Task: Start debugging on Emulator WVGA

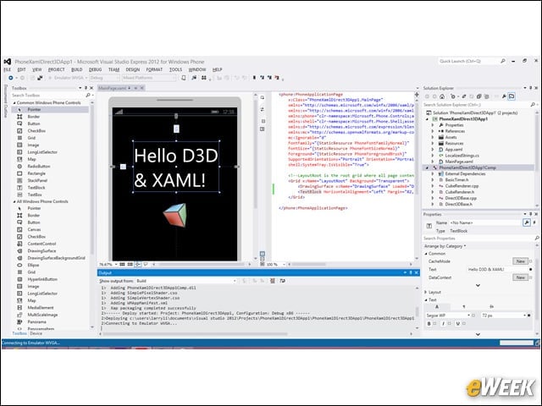Action: 67,78
